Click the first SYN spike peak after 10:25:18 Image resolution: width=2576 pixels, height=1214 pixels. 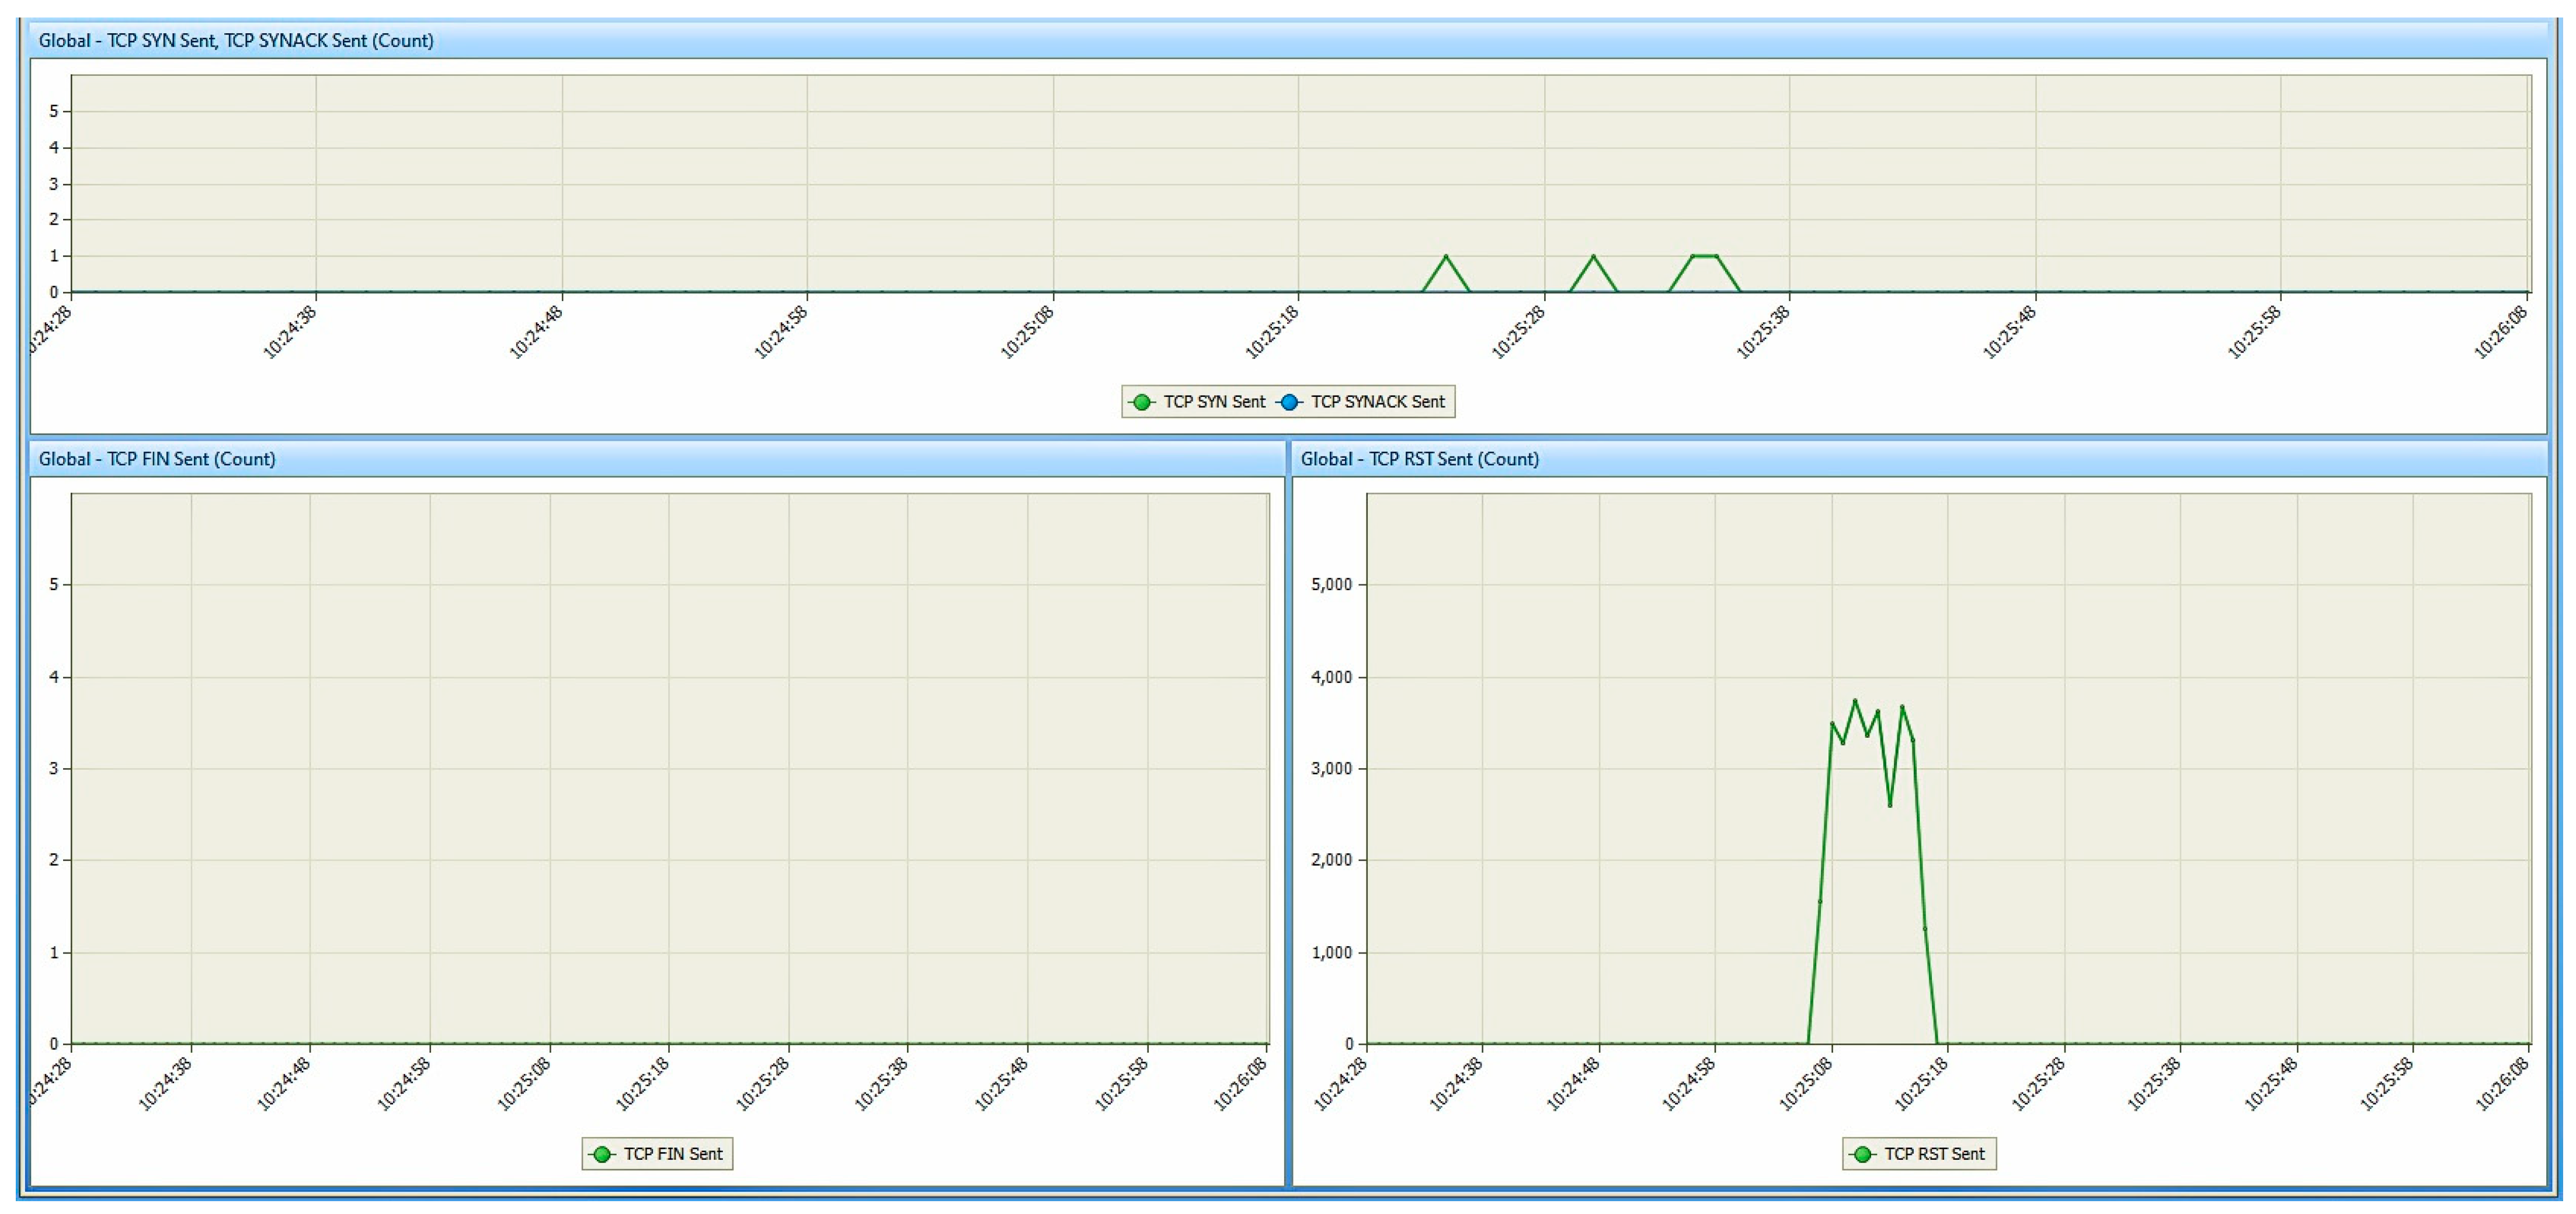(1445, 257)
